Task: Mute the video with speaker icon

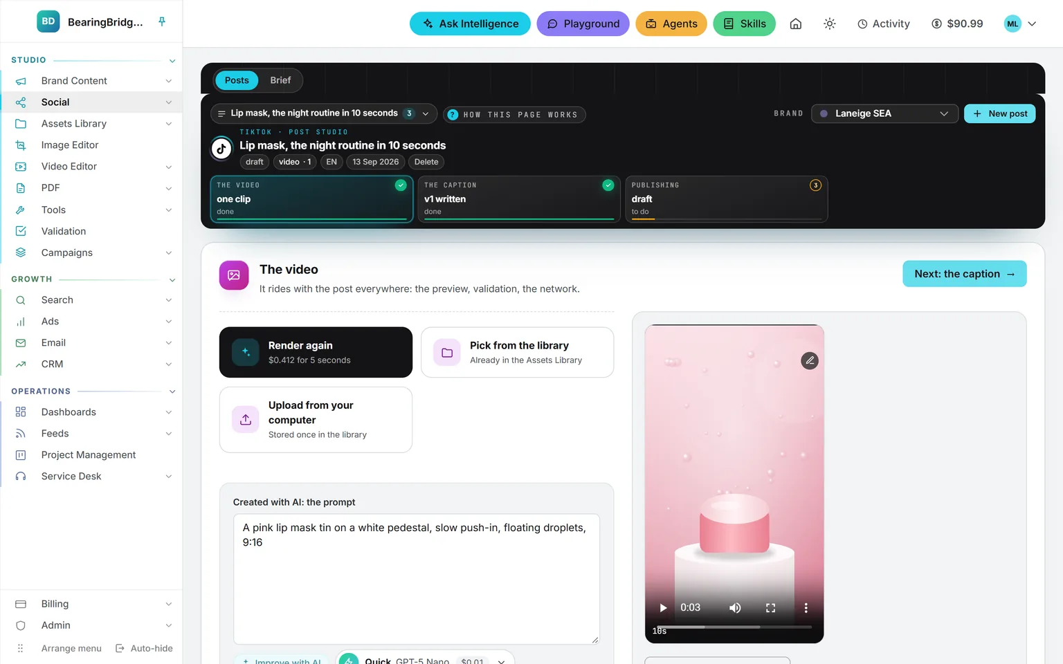Action: [735, 608]
